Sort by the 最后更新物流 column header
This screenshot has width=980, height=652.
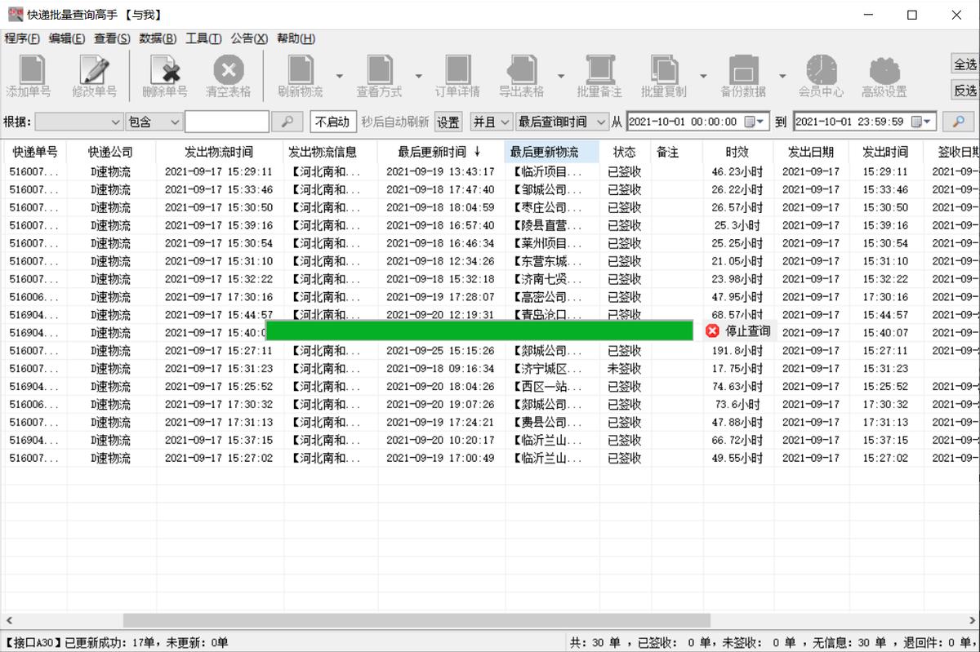[x=552, y=152]
